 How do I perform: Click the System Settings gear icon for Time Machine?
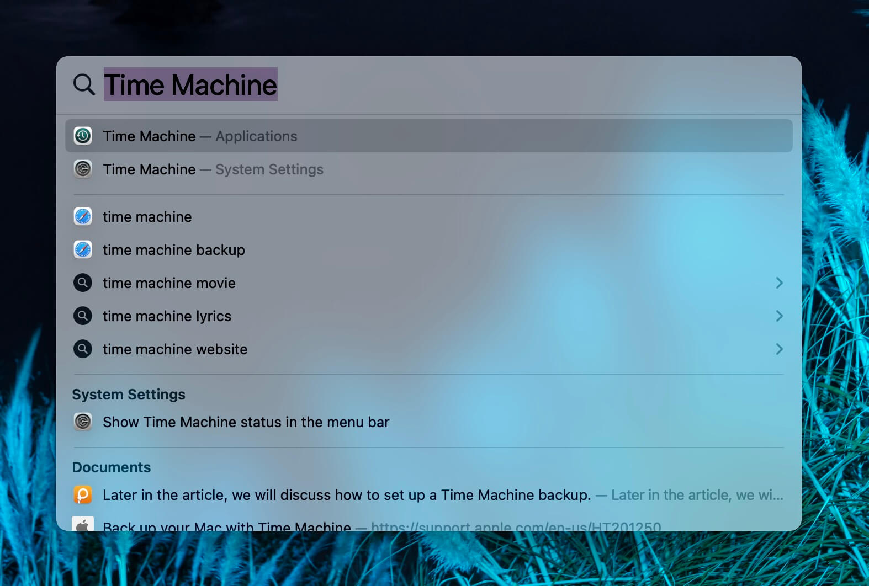pyautogui.click(x=83, y=169)
